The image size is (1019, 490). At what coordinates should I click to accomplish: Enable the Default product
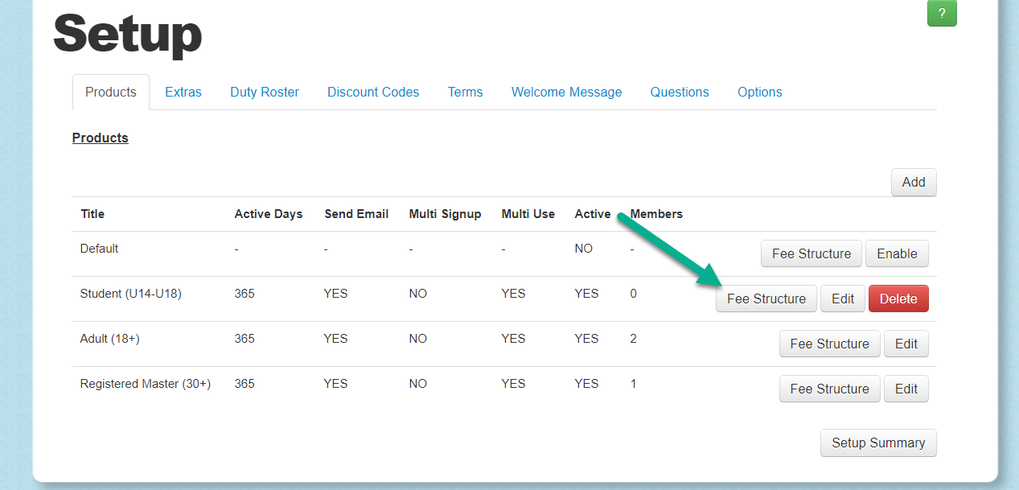pos(897,253)
